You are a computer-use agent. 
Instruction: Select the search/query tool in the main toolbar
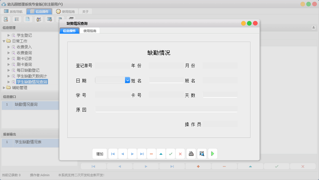6,19
